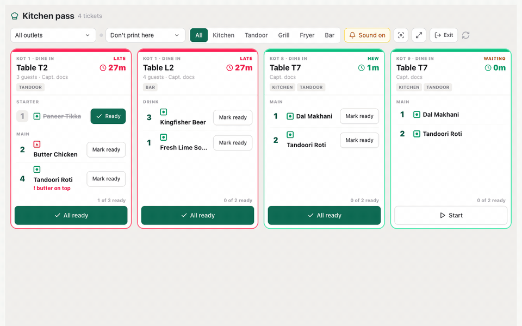Click the veg symbol beside Dal Makhani in KOT 8
Screen dimensions: 522x326
point(290,116)
